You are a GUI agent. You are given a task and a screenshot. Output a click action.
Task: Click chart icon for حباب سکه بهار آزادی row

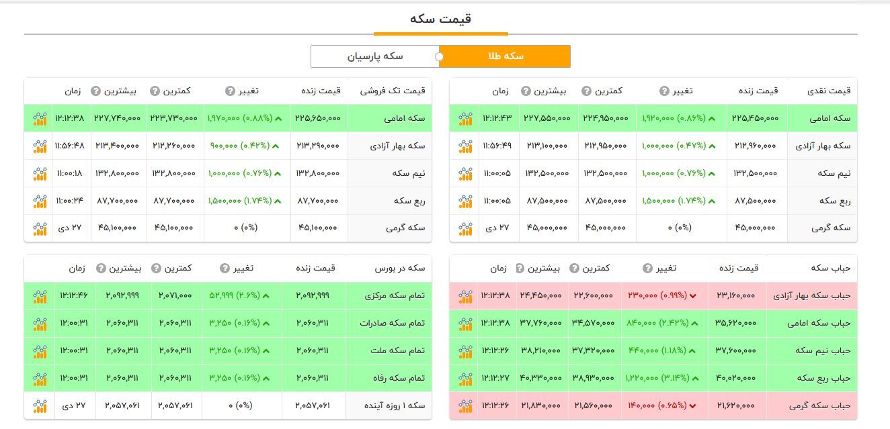pos(465,295)
